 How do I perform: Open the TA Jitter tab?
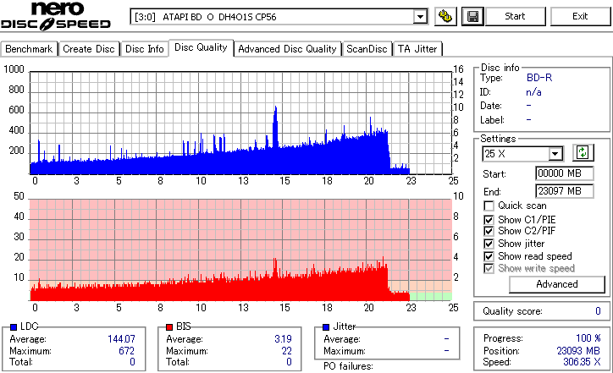(x=417, y=49)
